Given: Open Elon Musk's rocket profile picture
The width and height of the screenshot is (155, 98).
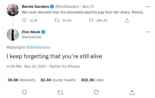Looking at the screenshot, I should point(13,35).
